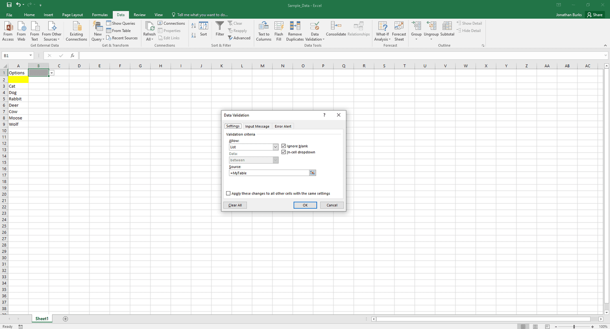This screenshot has height=329, width=610.
Task: Expand the Allow list dropdown
Action: tap(275, 147)
